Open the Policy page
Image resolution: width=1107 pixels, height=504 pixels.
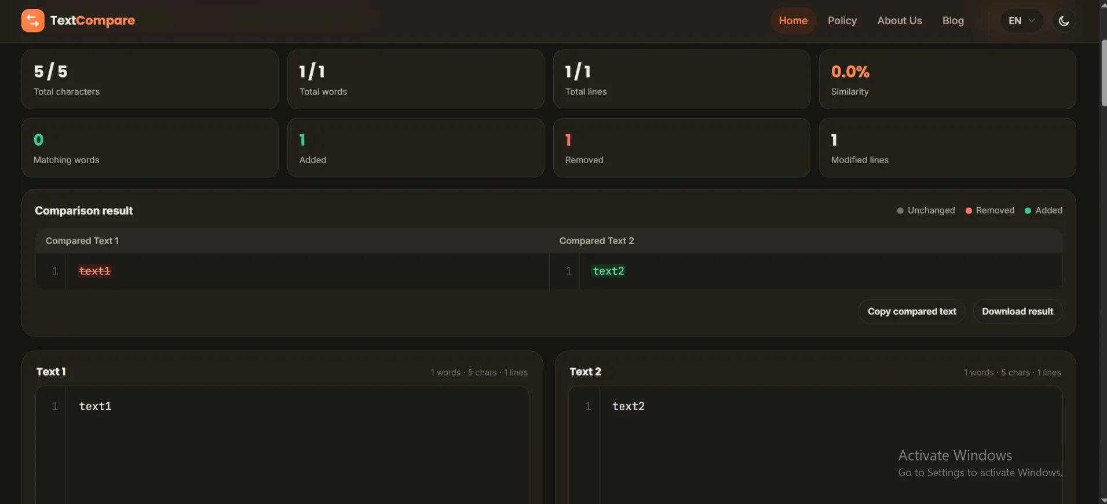[842, 21]
